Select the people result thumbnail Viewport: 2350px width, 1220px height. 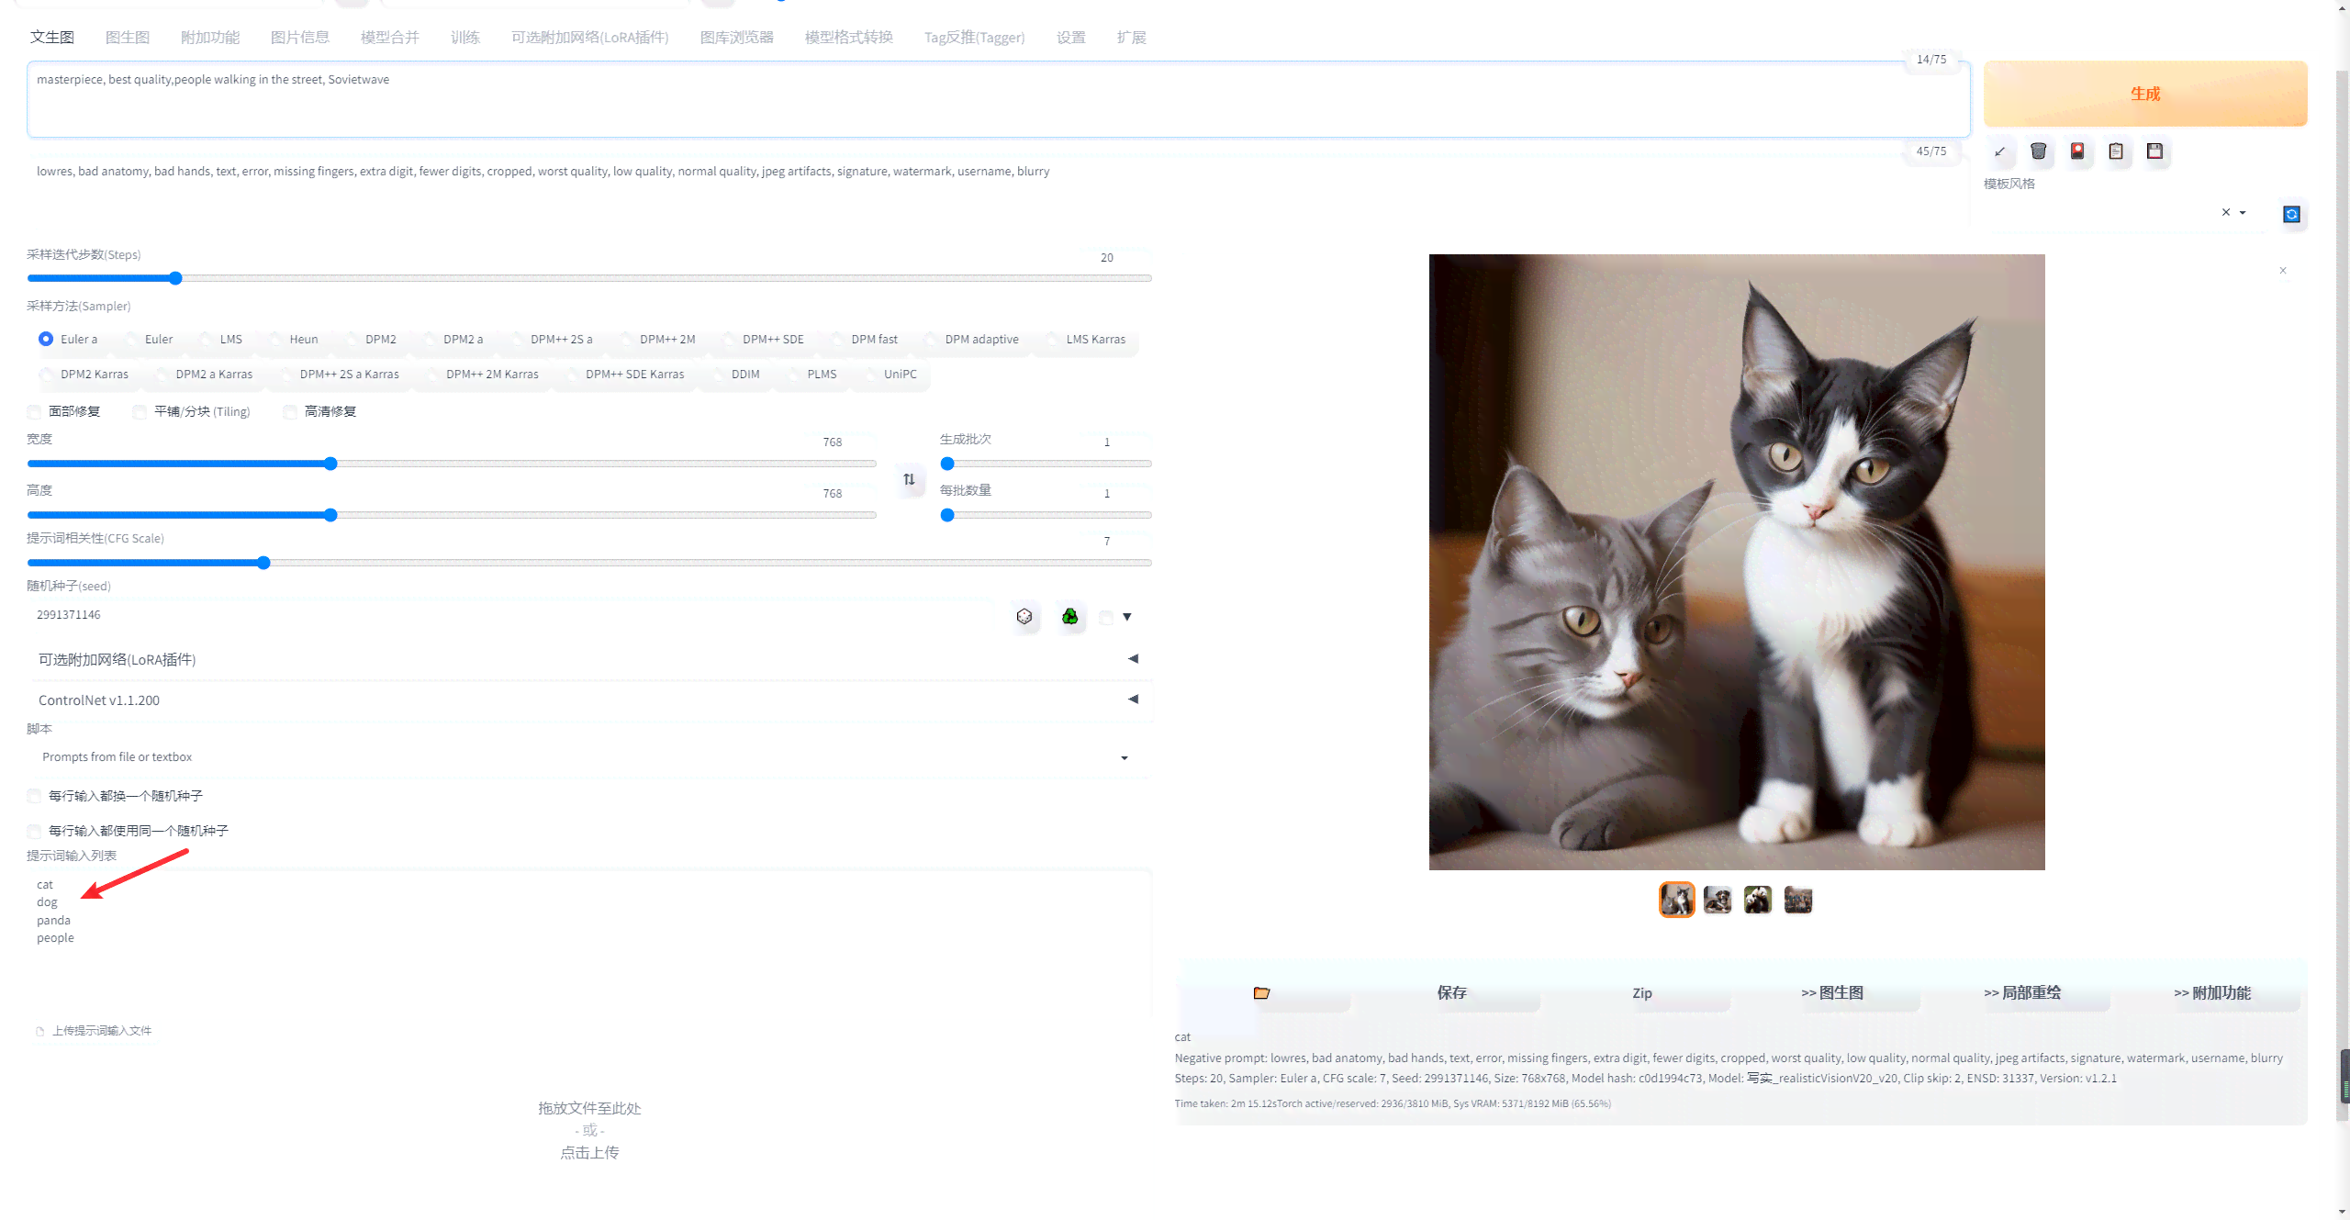[1798, 901]
